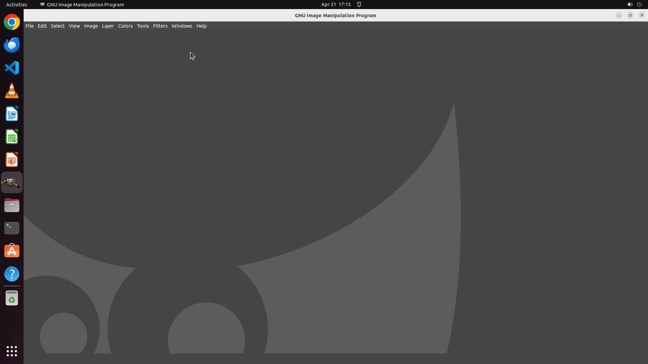This screenshot has height=364, width=648.
Task: Show Applications grid button
Action: click(12, 351)
